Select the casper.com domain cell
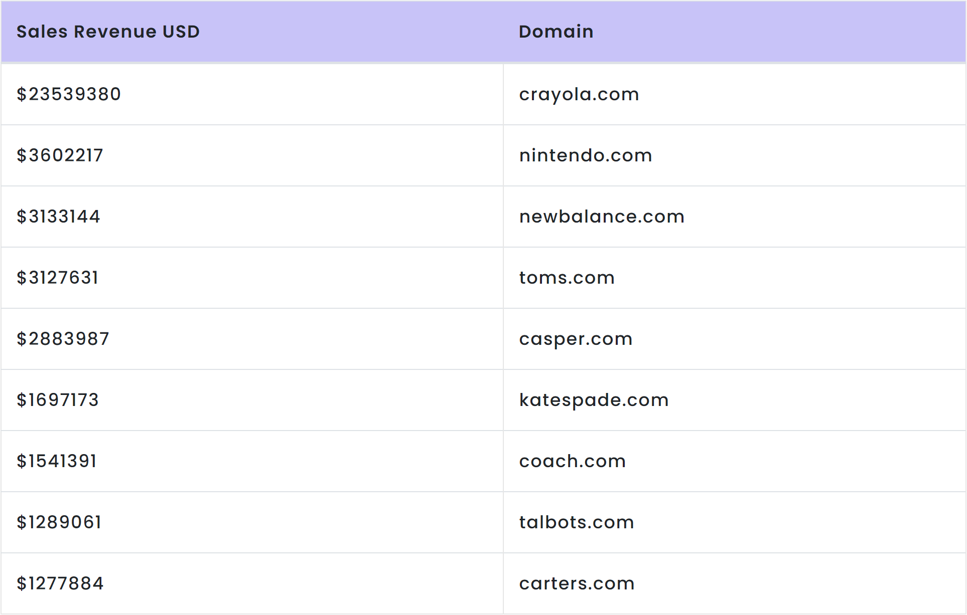This screenshot has height=615, width=967. [x=576, y=339]
